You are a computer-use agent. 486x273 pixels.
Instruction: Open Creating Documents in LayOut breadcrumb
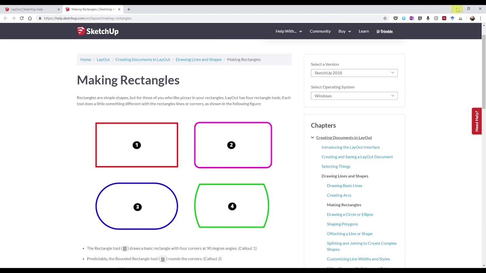[143, 60]
